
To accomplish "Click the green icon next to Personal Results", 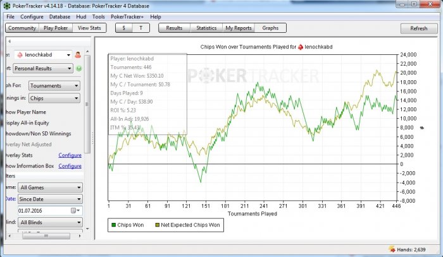I will (x=79, y=68).
